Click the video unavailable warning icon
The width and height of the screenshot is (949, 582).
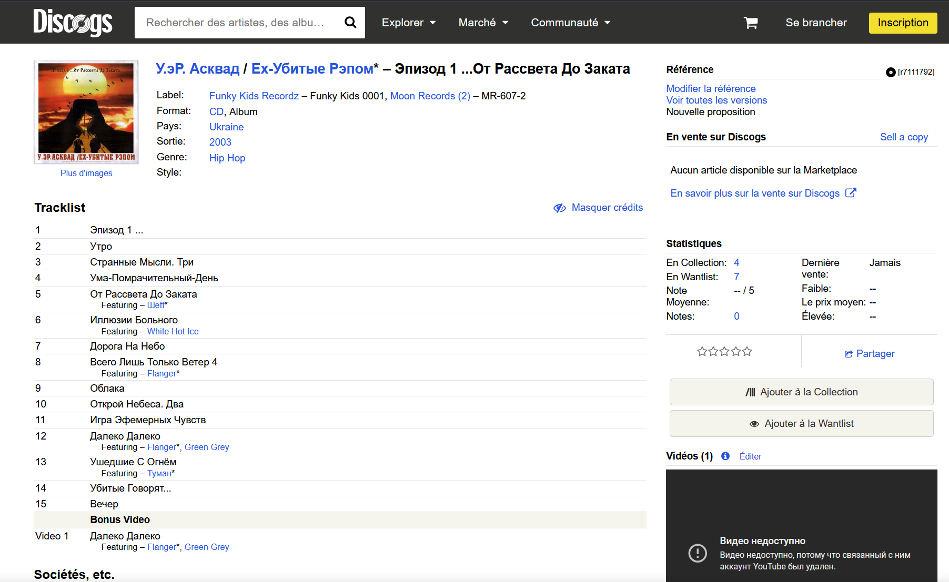(698, 553)
